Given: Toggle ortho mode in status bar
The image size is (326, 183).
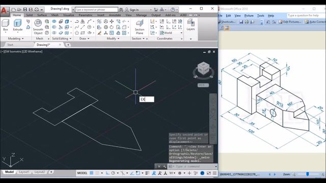Looking at the screenshot, I should (x=107, y=173).
